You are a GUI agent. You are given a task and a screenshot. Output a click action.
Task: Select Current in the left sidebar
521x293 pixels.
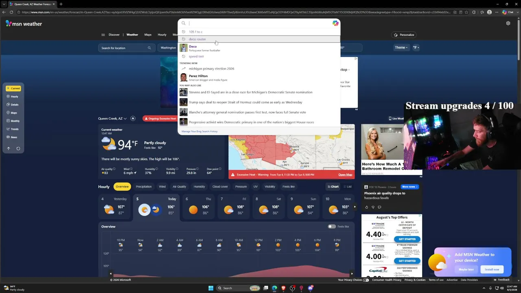(x=13, y=88)
